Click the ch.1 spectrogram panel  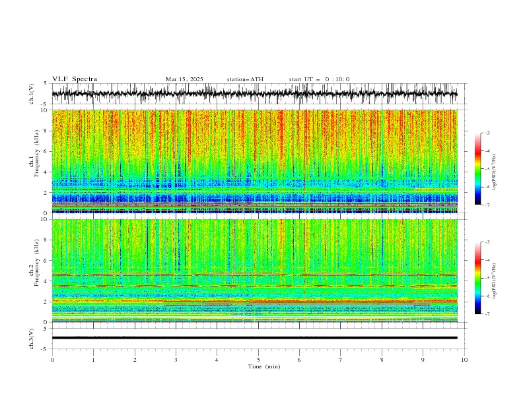point(254,161)
